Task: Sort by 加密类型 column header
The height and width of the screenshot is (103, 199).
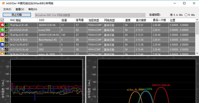Action: coord(95,20)
